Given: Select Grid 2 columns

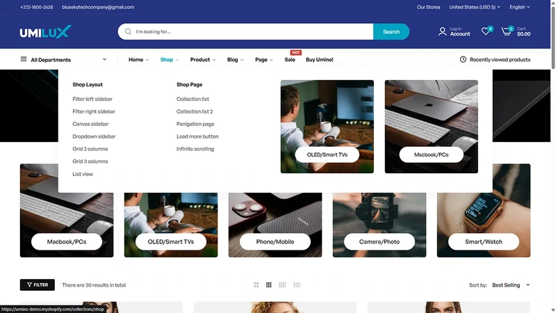Looking at the screenshot, I should pos(90,149).
